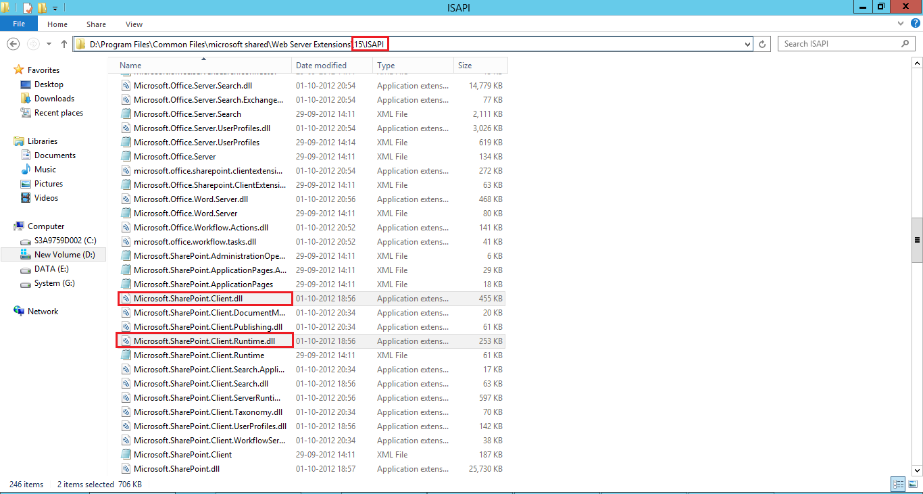Select Favorites in the navigation pane

[x=43, y=70]
